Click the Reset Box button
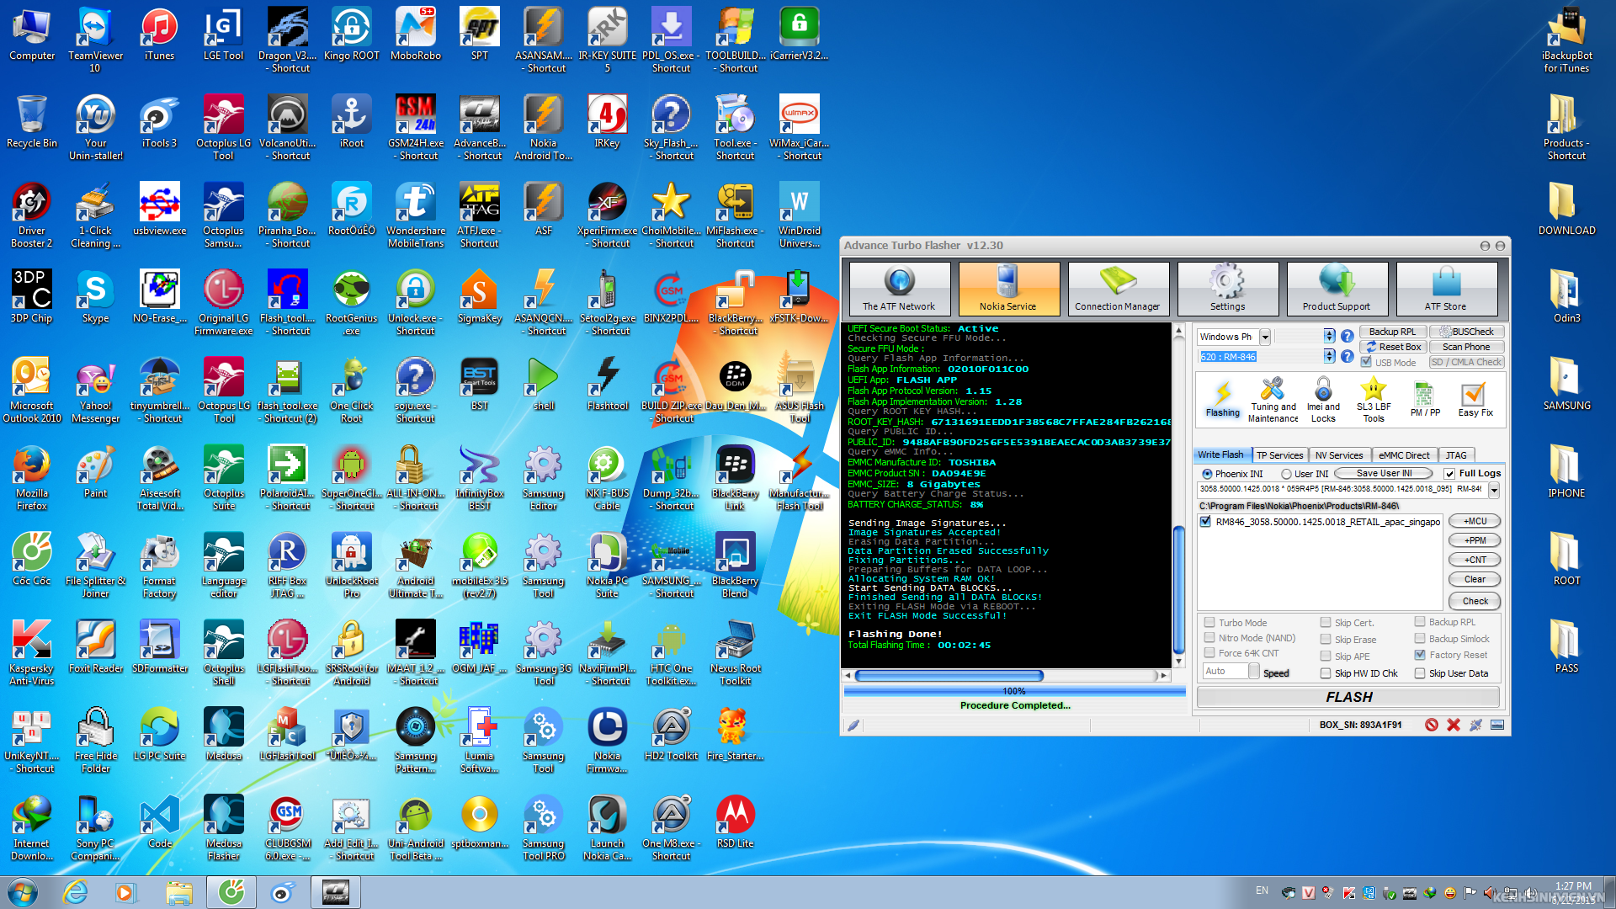The image size is (1616, 909). tap(1392, 347)
